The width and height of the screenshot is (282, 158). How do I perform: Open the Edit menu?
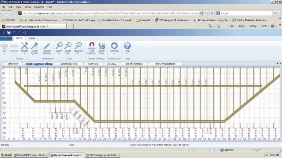[10, 7]
